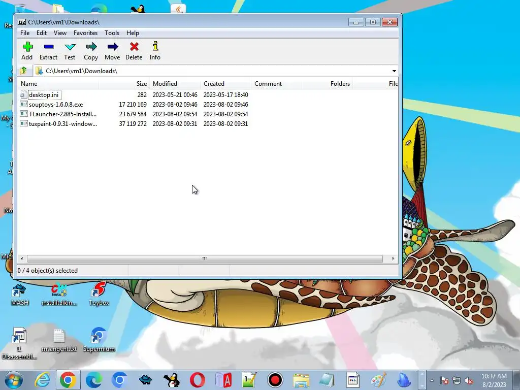Open the Tux penguin taskbar icon
520x390 pixels.
(172, 380)
